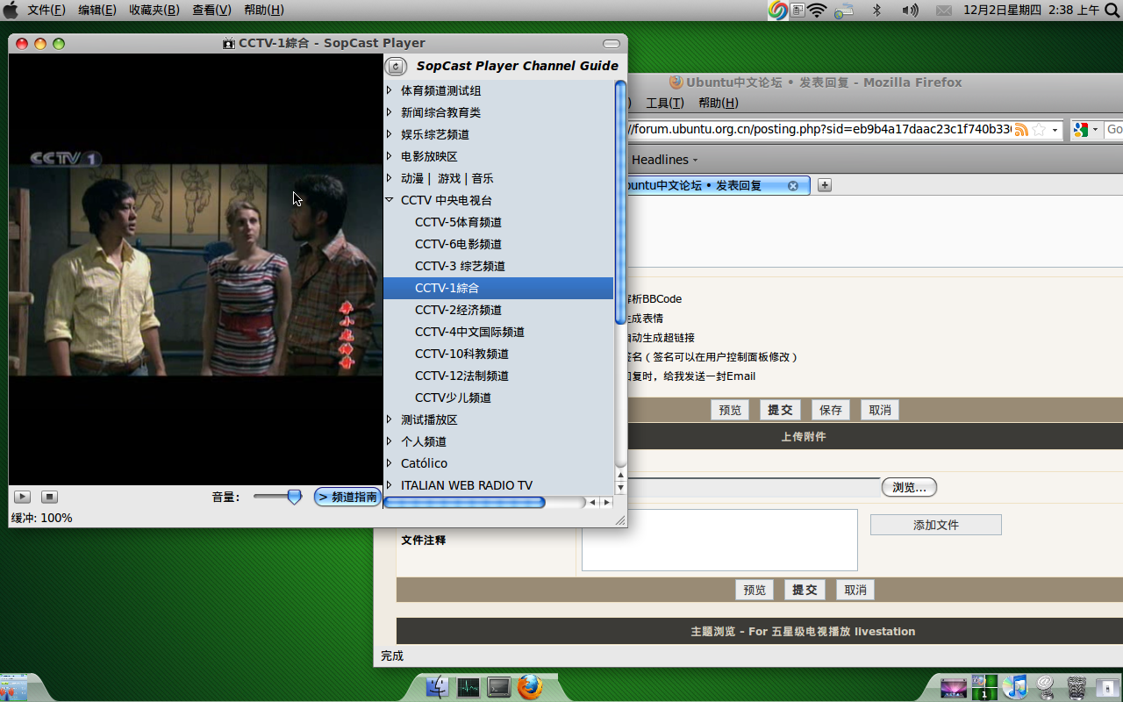Expand the Católico group
The width and height of the screenshot is (1123, 702).
click(390, 463)
